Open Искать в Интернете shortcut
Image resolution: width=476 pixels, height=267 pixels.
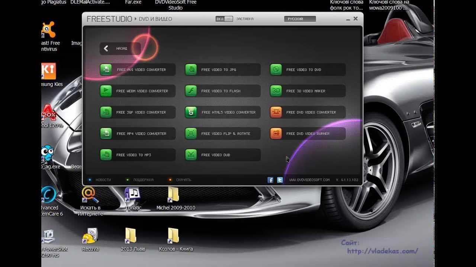tap(90, 202)
